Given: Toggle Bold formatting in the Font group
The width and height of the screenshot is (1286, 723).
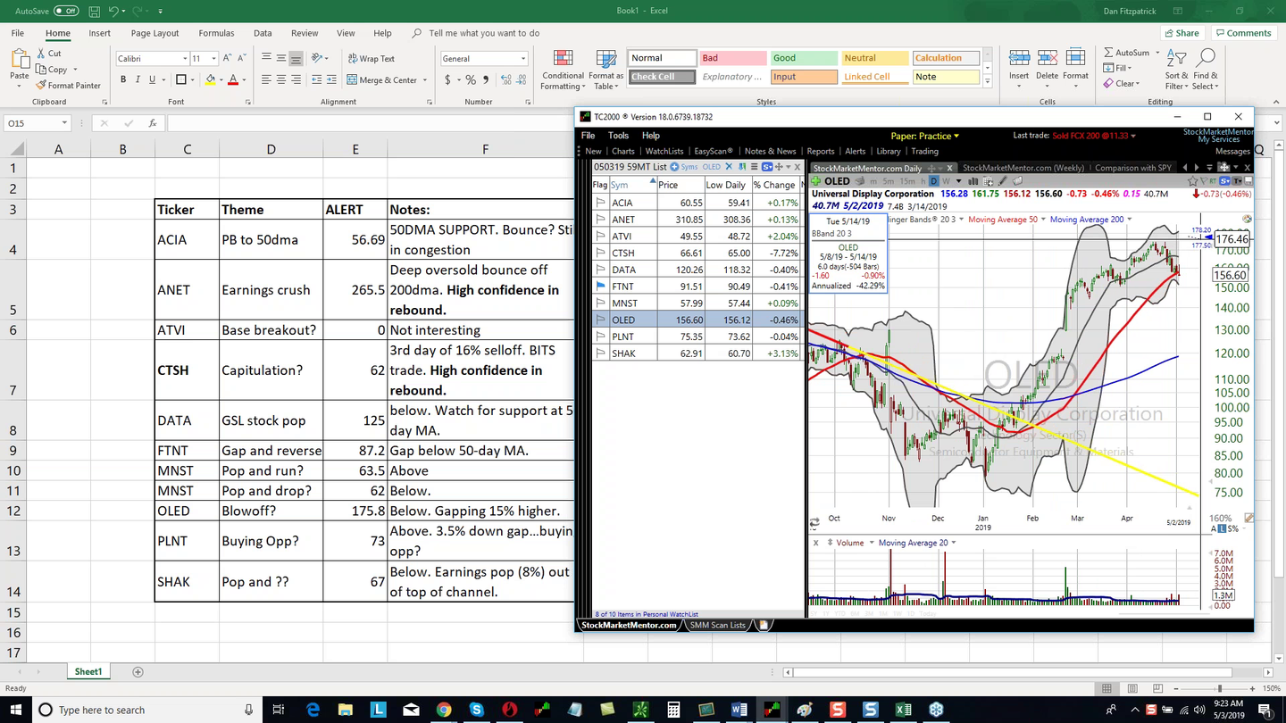Looking at the screenshot, I should pyautogui.click(x=122, y=80).
